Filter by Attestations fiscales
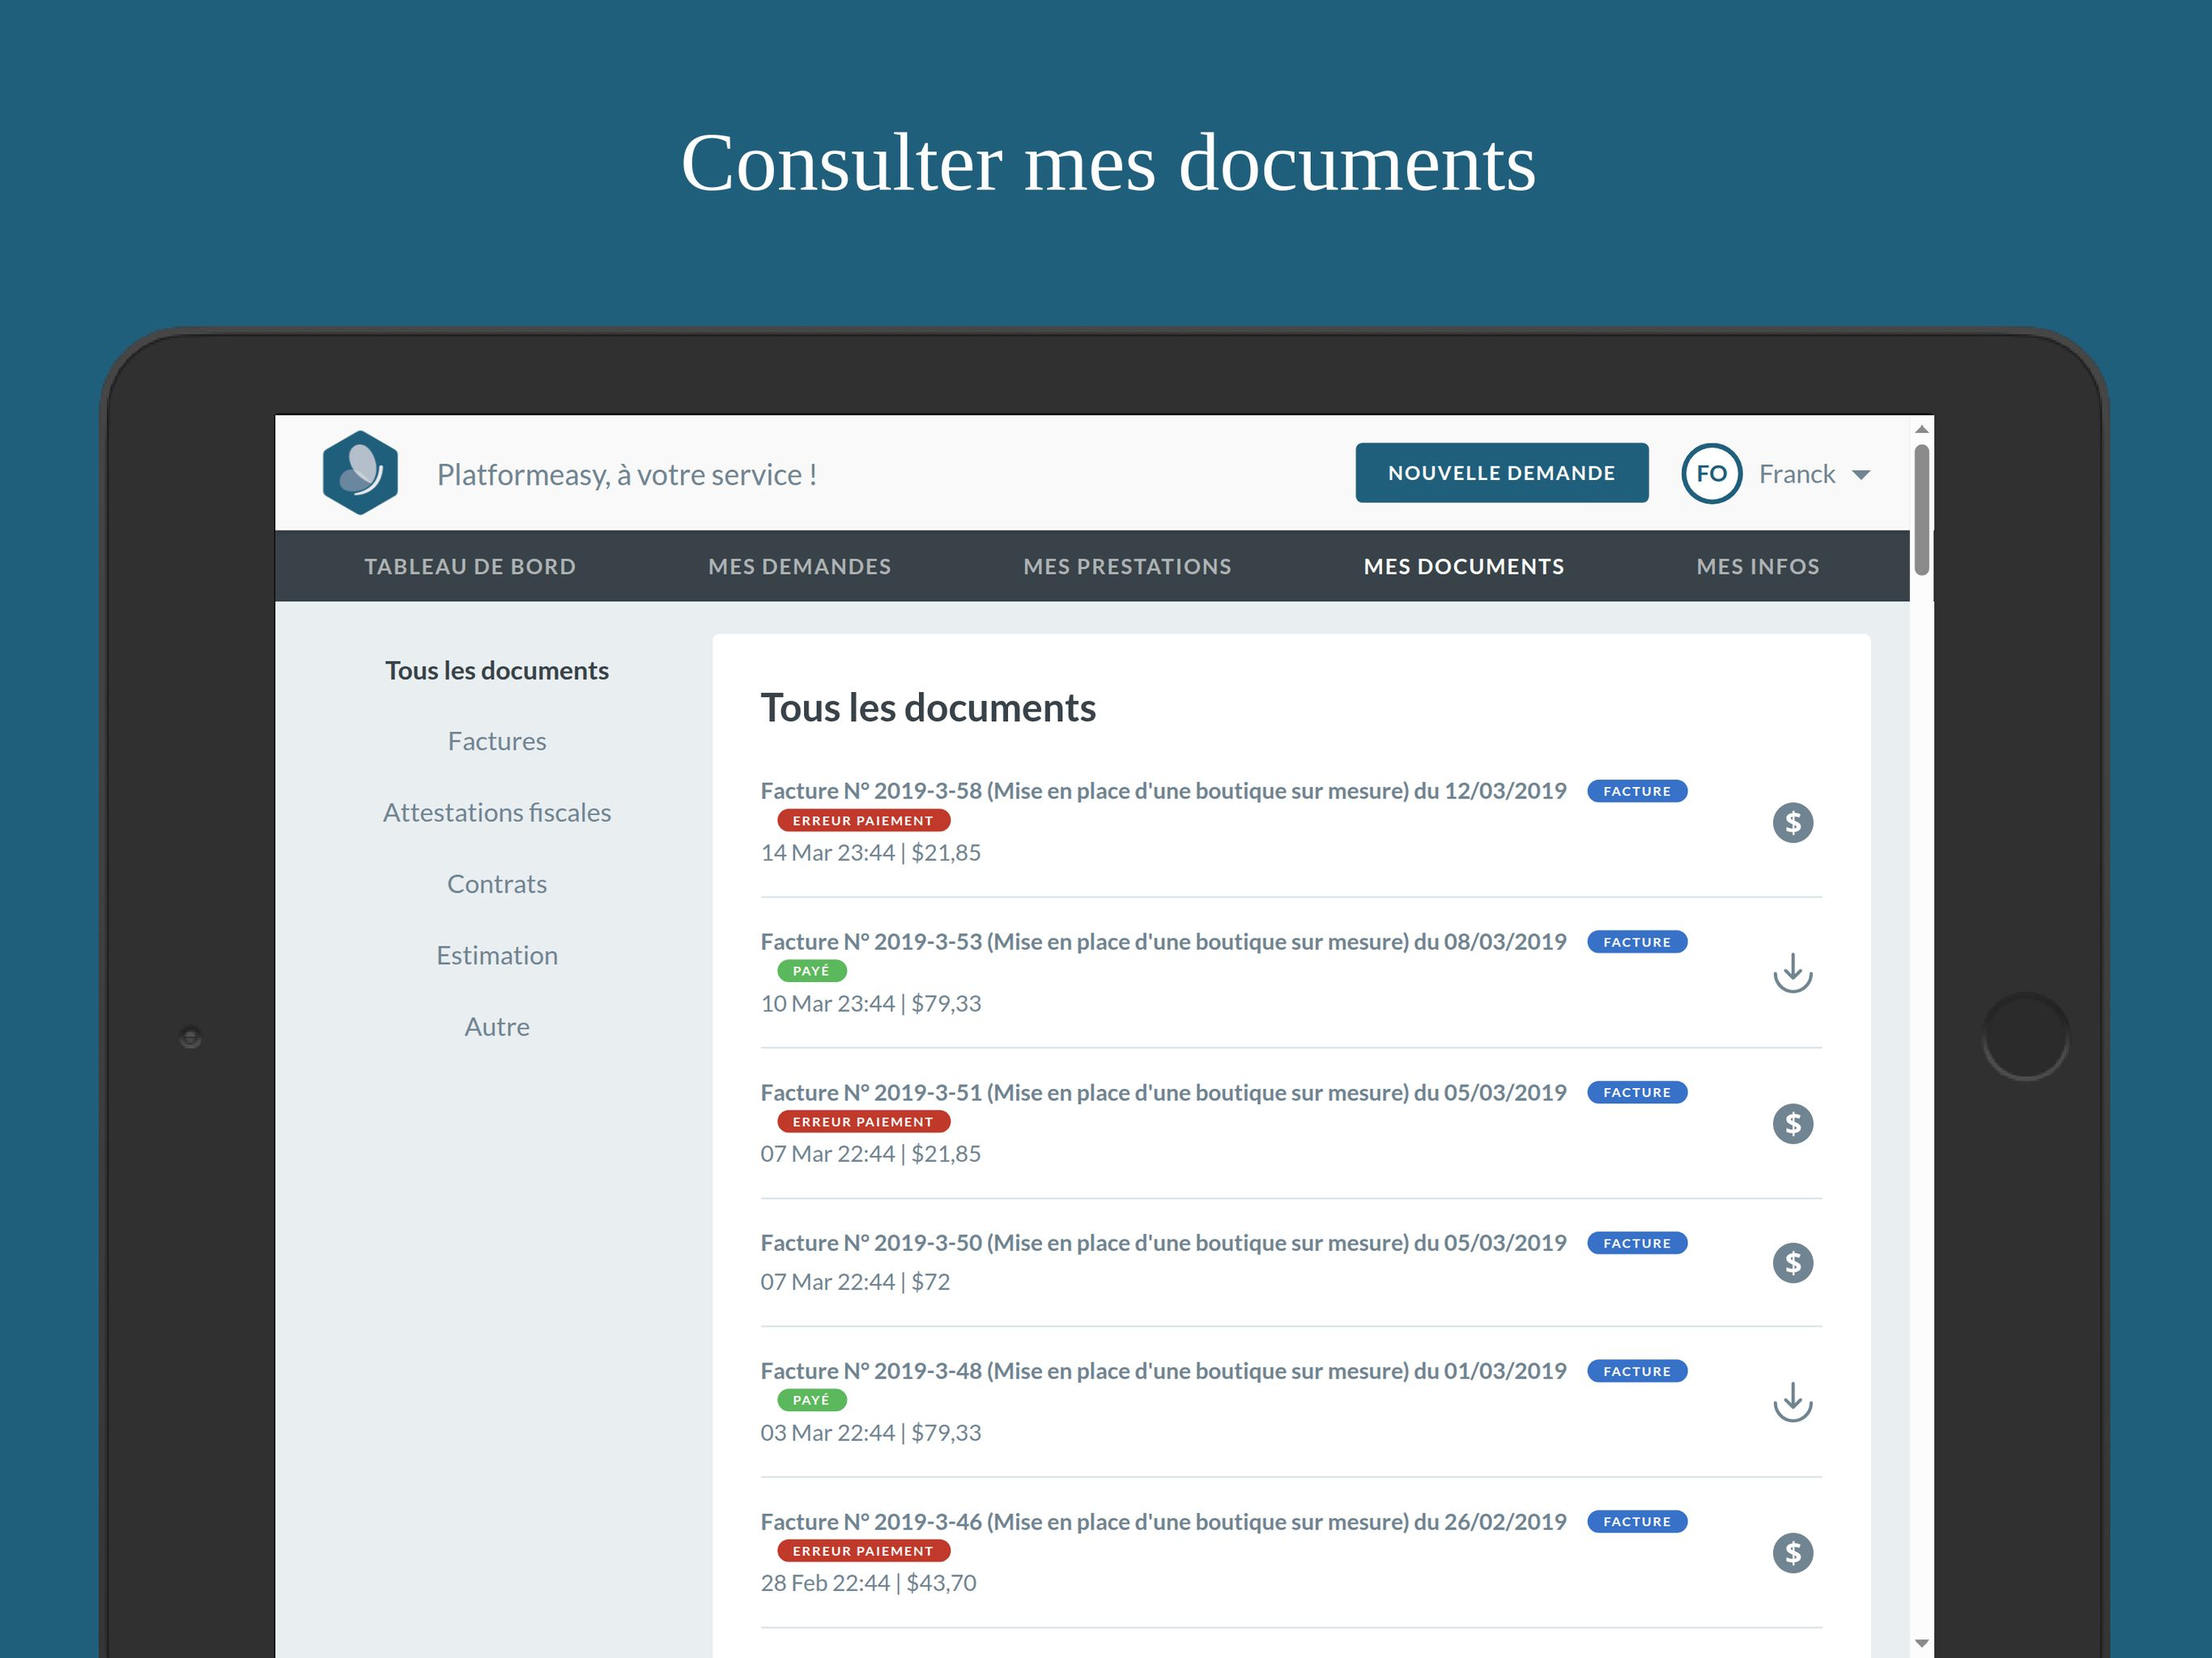 coord(497,813)
